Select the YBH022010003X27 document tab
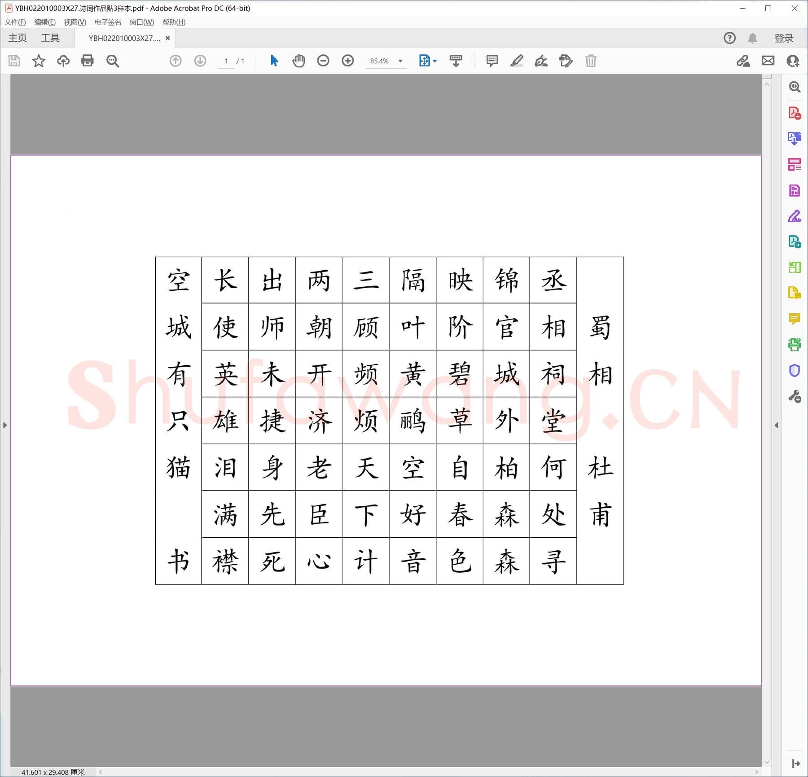 tap(124, 38)
